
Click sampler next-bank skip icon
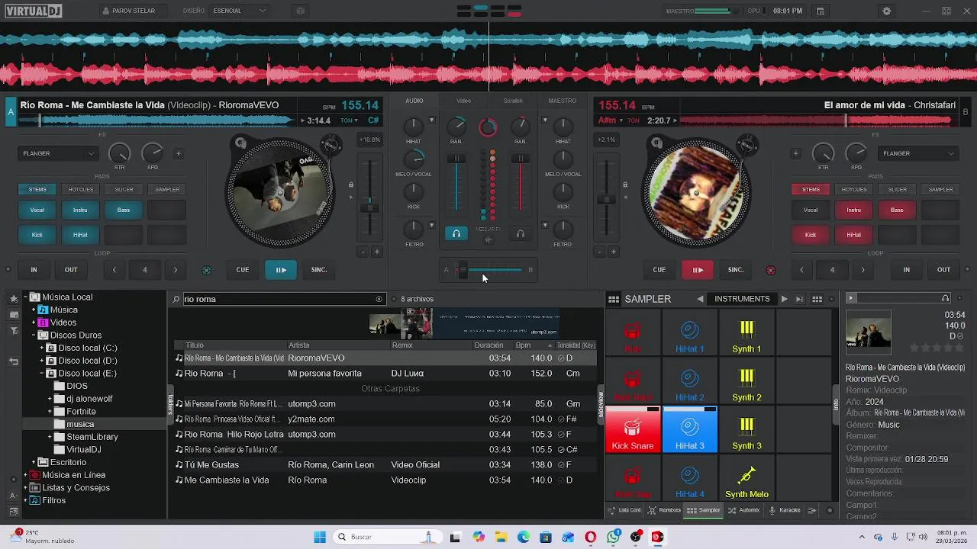point(799,299)
